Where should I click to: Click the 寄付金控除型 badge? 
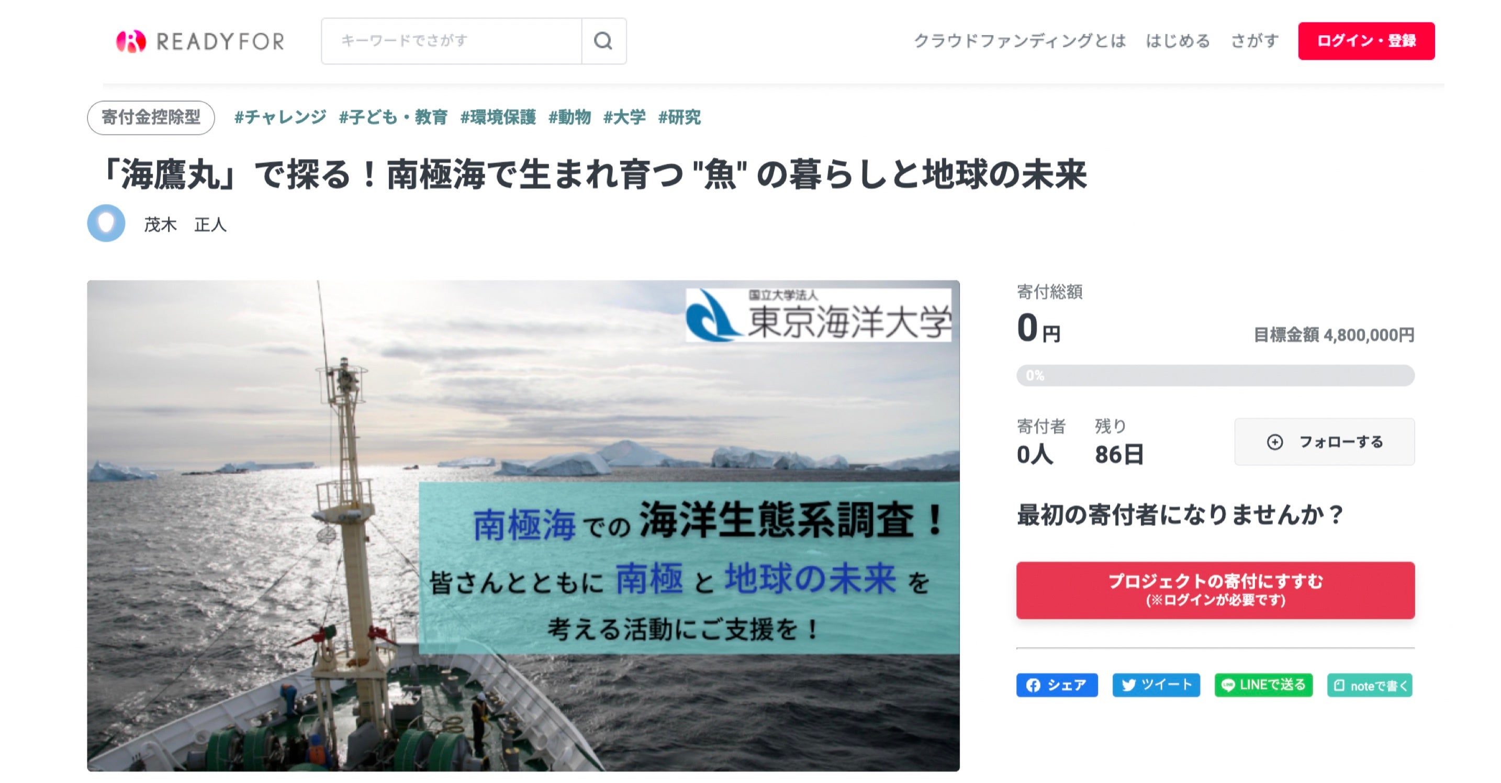(151, 118)
